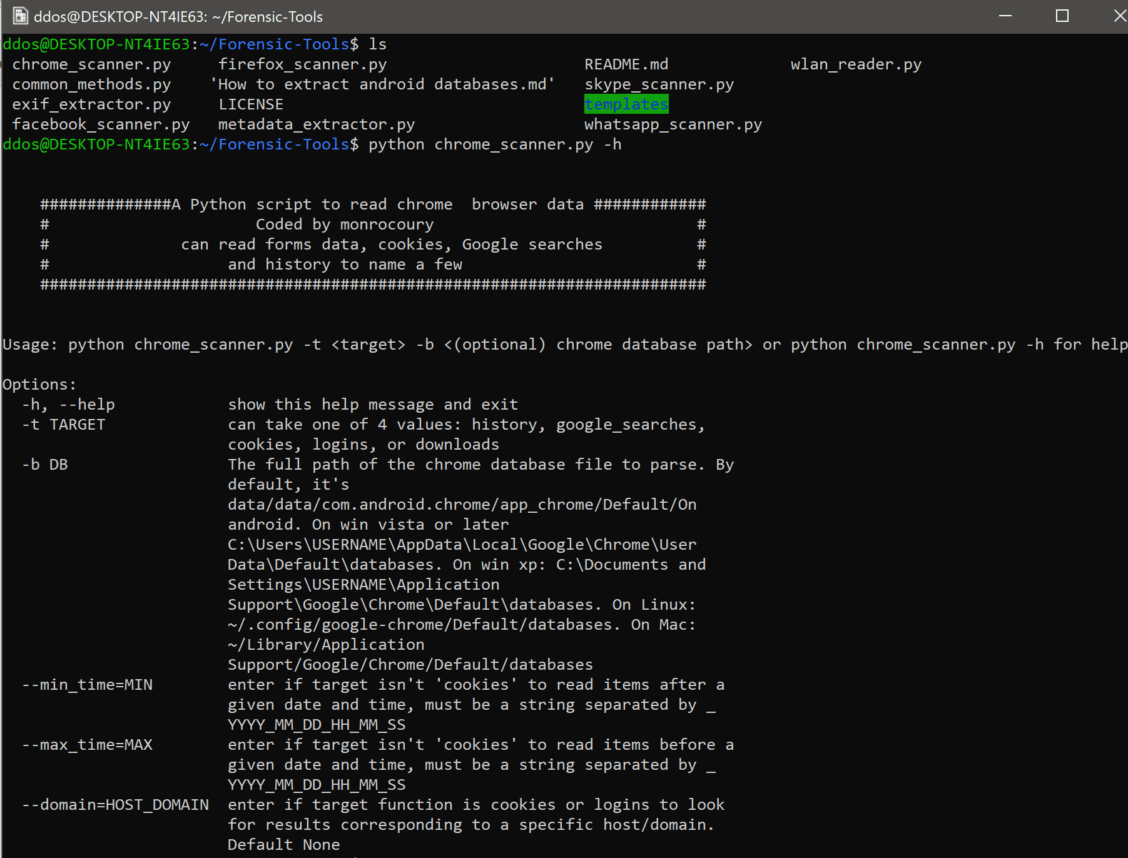Select the file name whatsapp_scanner.py
The height and width of the screenshot is (858, 1128).
673,124
